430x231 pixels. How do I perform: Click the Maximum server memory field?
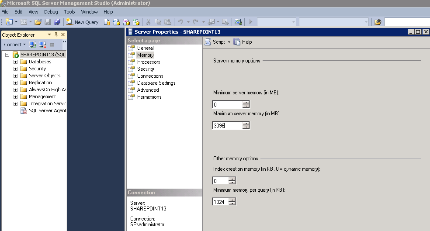point(227,125)
